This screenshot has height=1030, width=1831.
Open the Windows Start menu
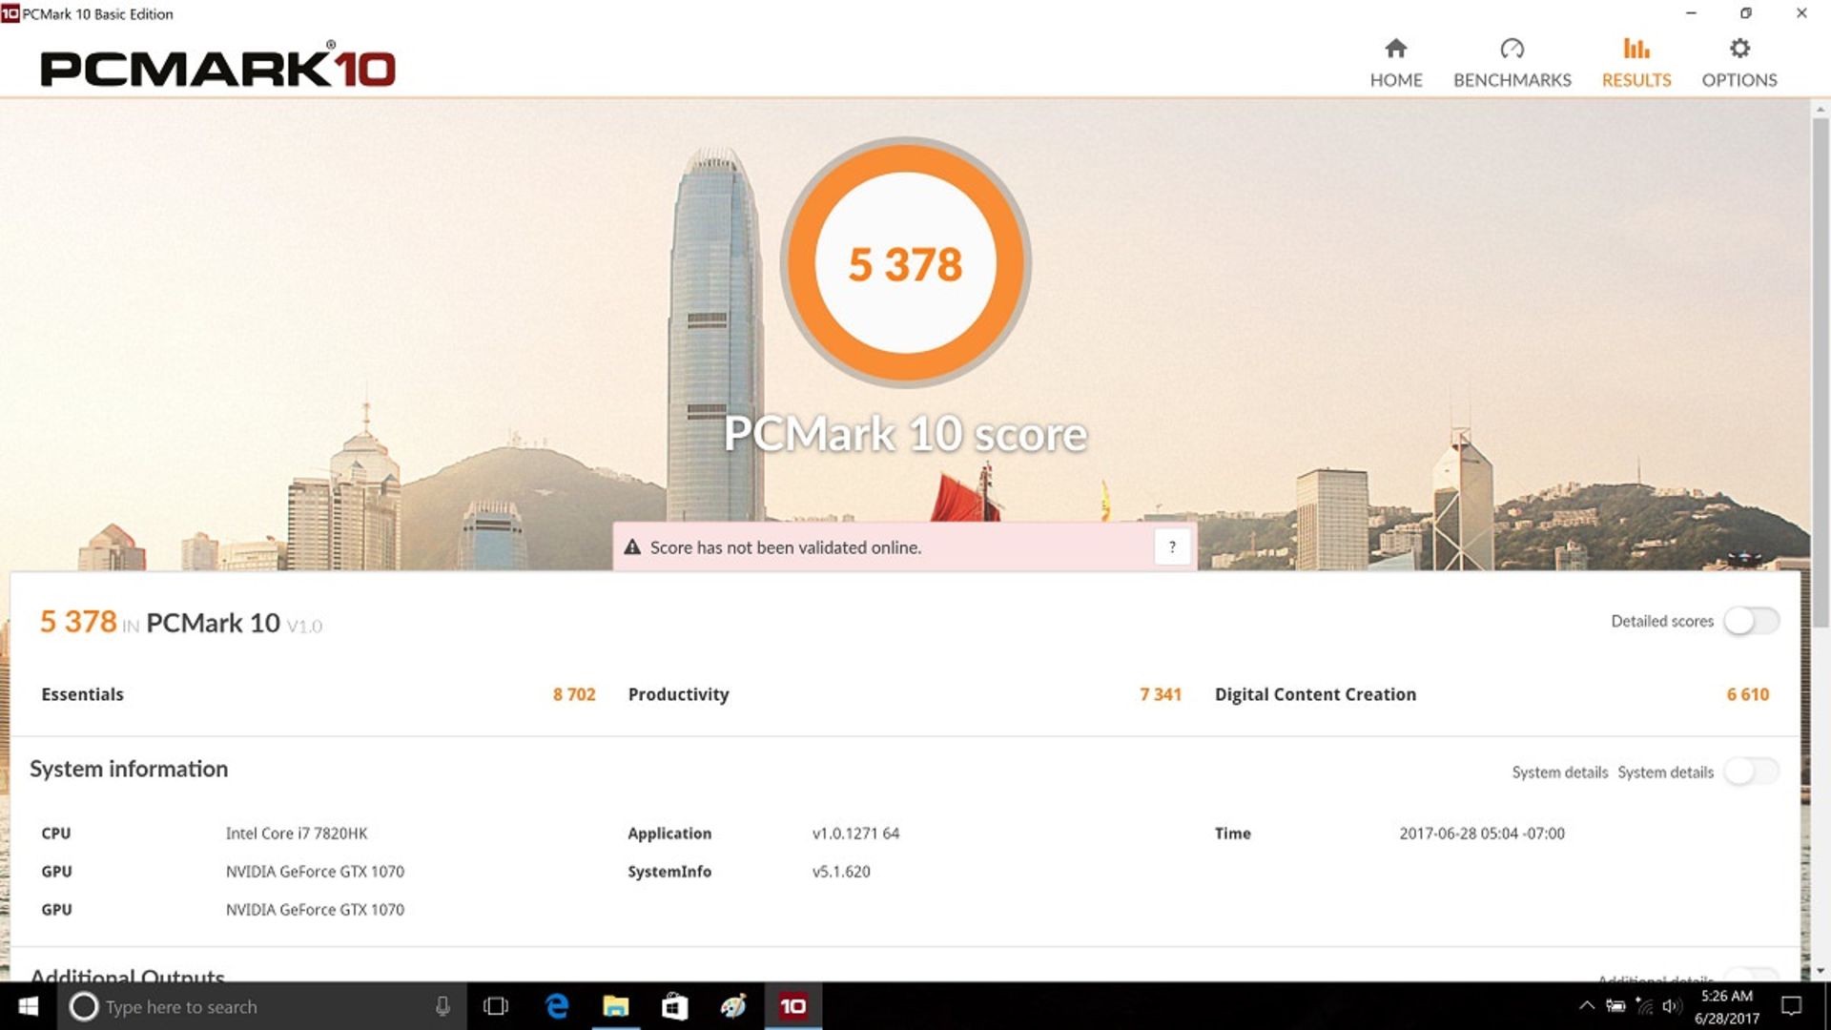29,1006
